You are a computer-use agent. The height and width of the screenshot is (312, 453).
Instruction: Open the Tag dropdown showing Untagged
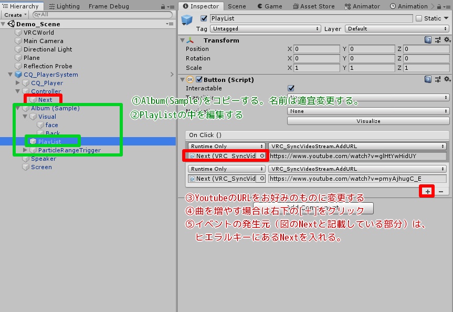click(265, 29)
